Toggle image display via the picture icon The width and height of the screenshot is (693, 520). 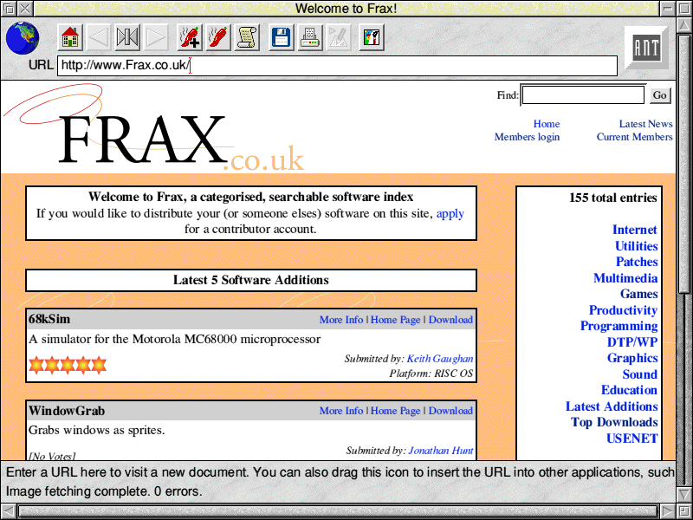coord(372,37)
